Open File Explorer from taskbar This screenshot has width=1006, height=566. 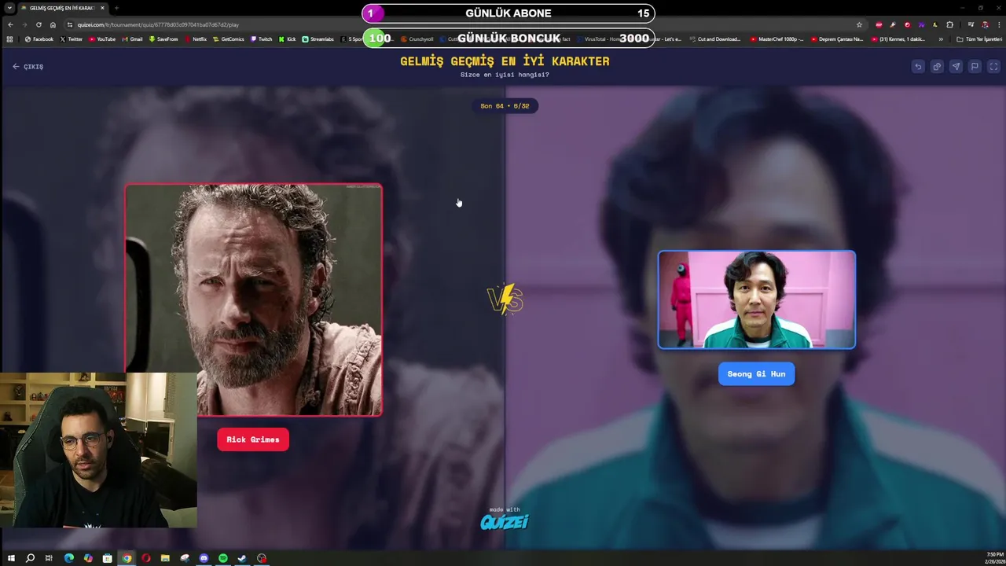click(165, 558)
